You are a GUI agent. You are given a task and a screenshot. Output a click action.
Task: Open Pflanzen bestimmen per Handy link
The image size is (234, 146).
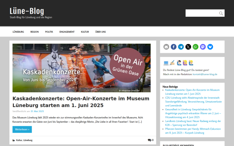point(193,131)
